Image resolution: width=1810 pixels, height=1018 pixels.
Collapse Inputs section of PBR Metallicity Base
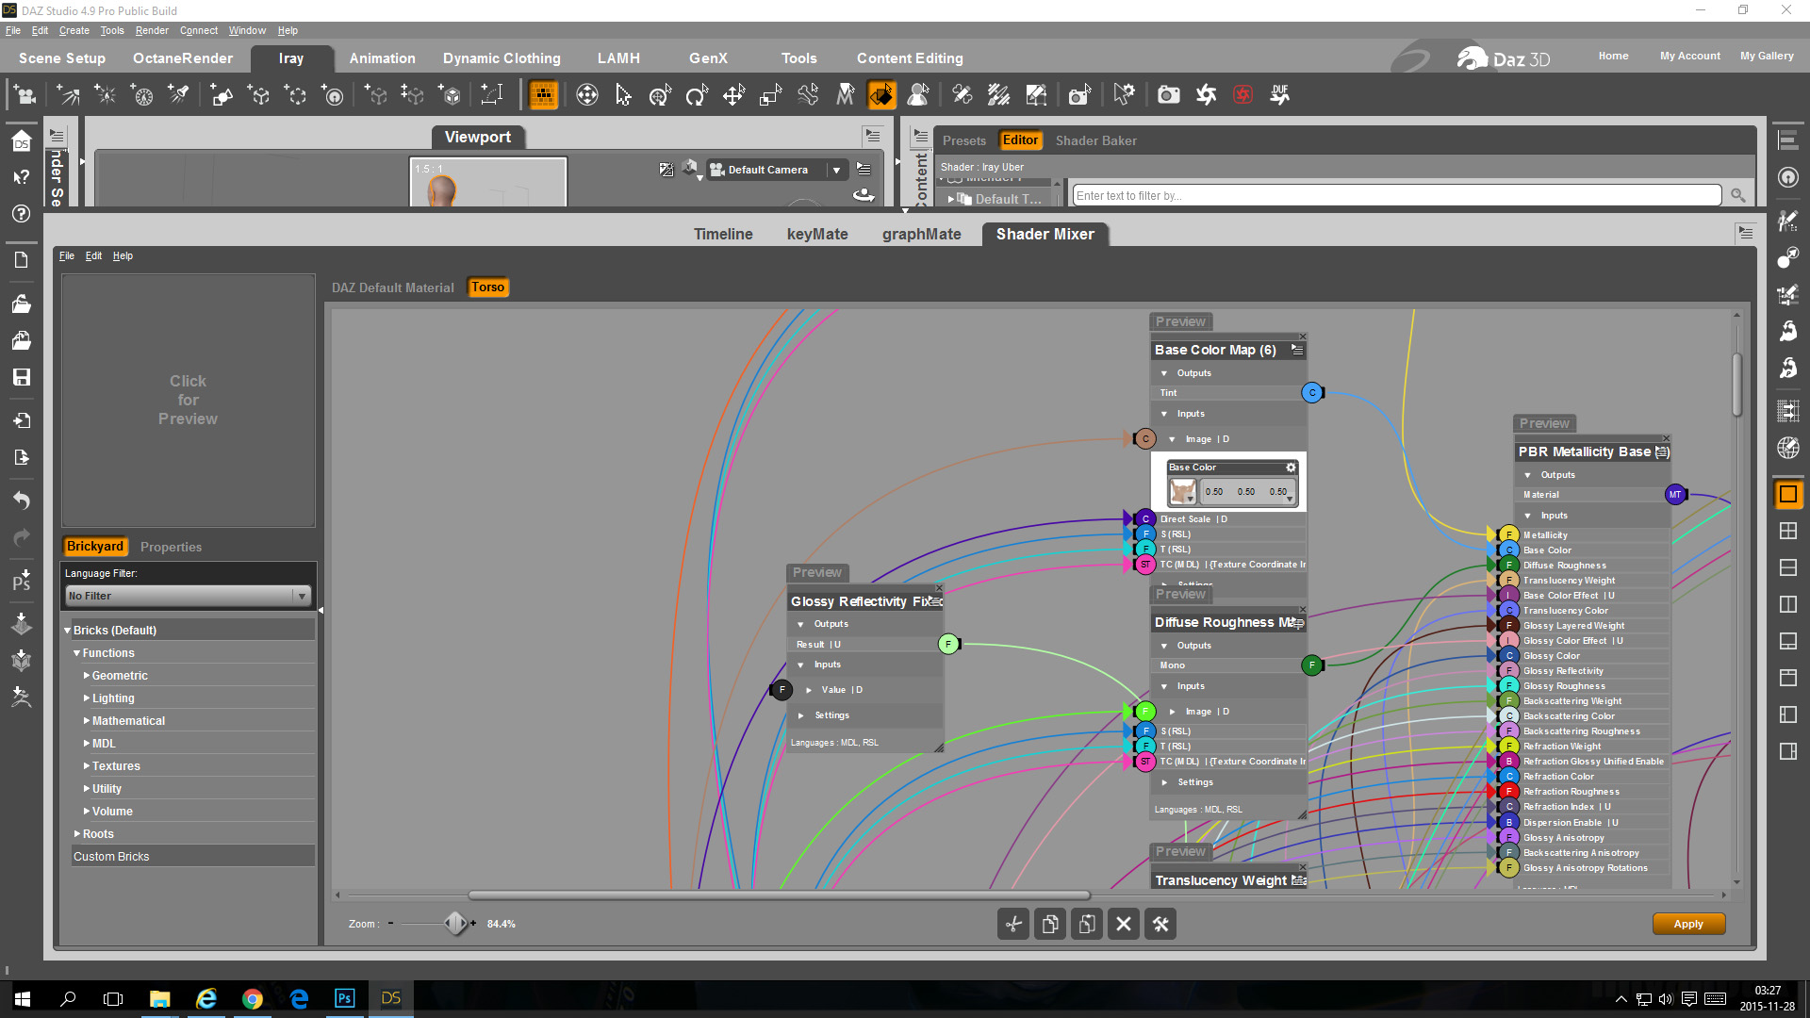click(1528, 516)
